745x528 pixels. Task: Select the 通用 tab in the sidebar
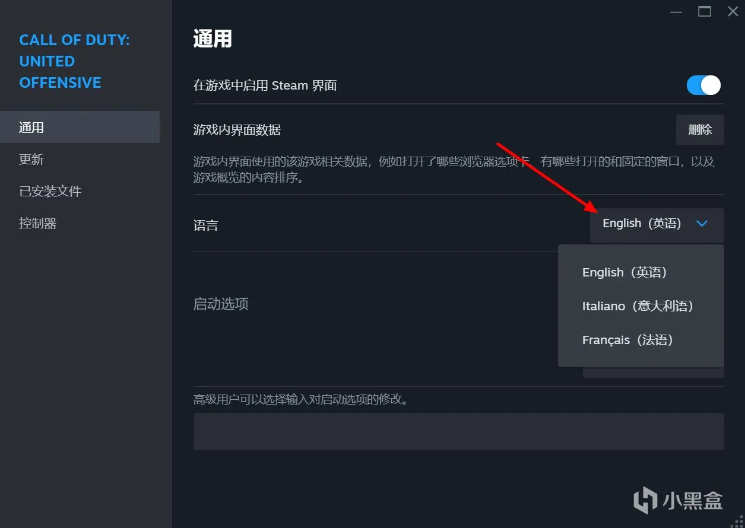(x=80, y=127)
